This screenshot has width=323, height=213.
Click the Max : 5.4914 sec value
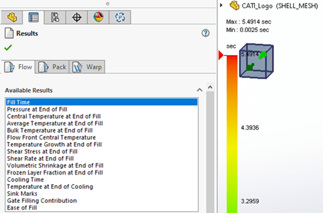[249, 21]
